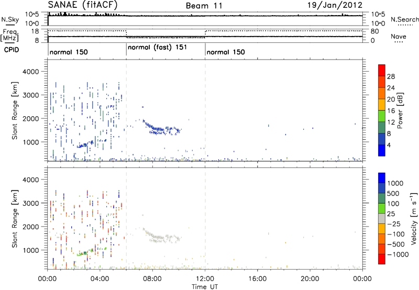Select the normal 150 label starting at 00:00
419x290 pixels.
[x=69, y=52]
